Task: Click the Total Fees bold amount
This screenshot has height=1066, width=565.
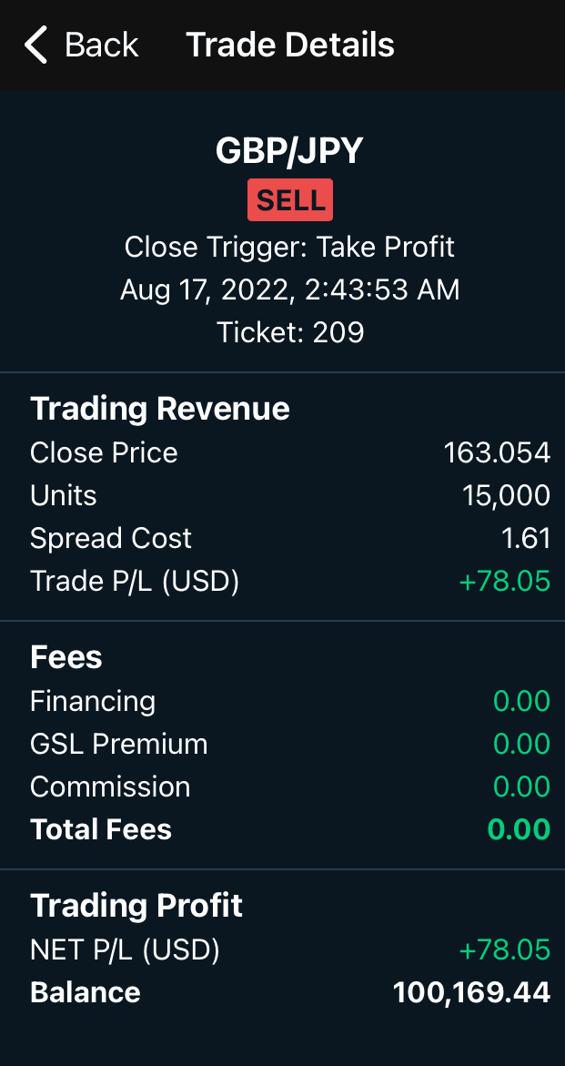Action: point(519,829)
